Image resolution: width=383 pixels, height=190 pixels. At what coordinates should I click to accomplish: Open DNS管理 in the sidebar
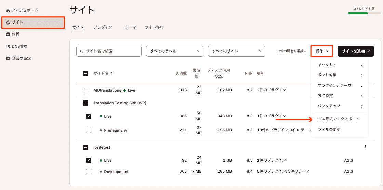(x=19, y=46)
